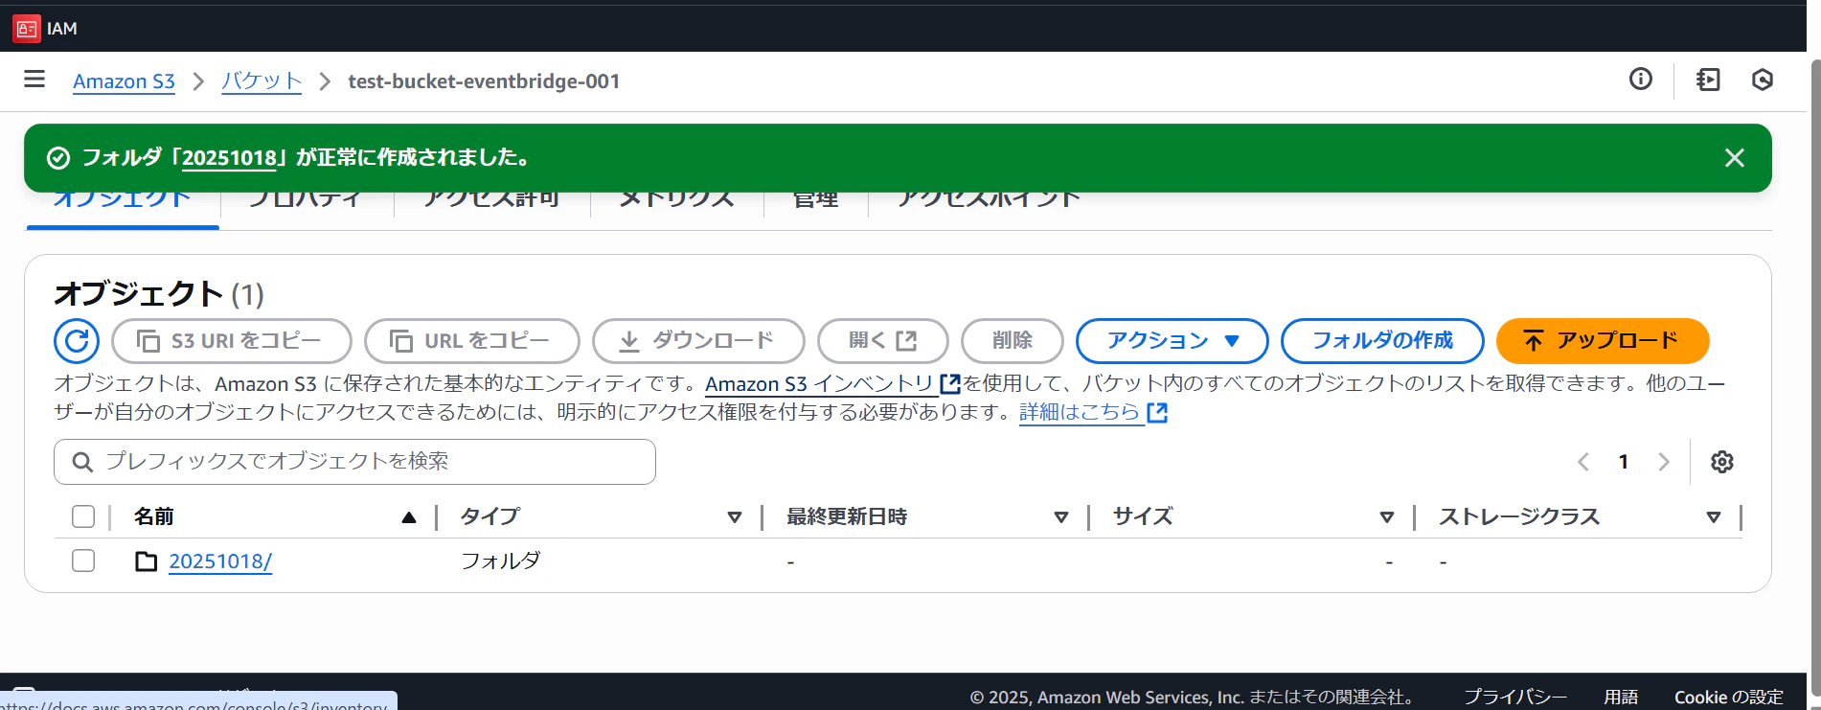The height and width of the screenshot is (710, 1821).
Task: Sort by 最終更新日時 column arrow
Action: click(1061, 517)
